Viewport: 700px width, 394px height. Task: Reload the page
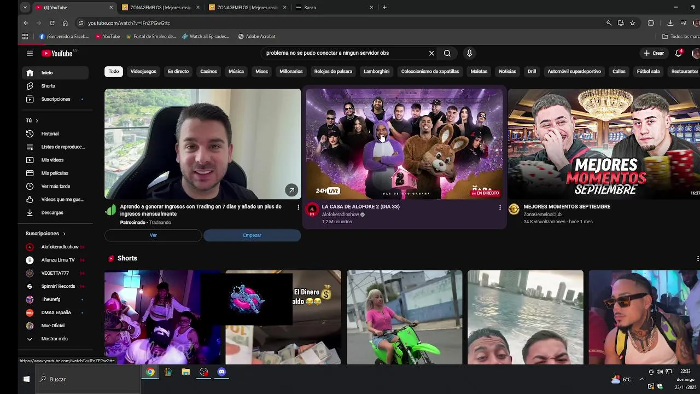coord(52,23)
